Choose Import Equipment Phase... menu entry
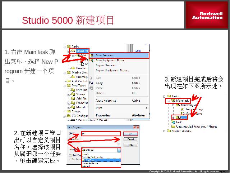This screenshot has width=230, height=173. tap(112, 70)
